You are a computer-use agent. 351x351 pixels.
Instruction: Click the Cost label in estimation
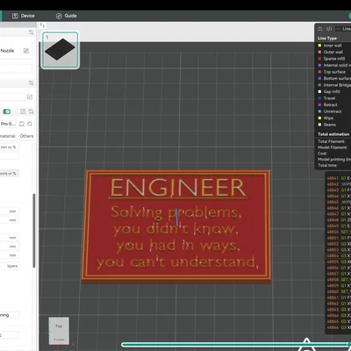click(x=322, y=154)
